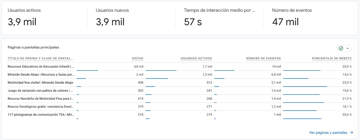Click the Recursos Educativos de Educación Infantil row
Image resolution: width=360 pixels, height=140 pixels.
point(41,66)
